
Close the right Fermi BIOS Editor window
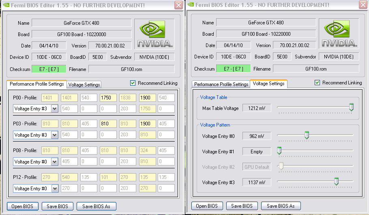(363, 5)
